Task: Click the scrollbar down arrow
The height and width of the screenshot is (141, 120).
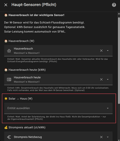Action: coord(119,140)
